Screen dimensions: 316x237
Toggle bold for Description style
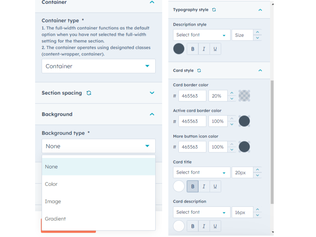pyautogui.click(x=192, y=49)
